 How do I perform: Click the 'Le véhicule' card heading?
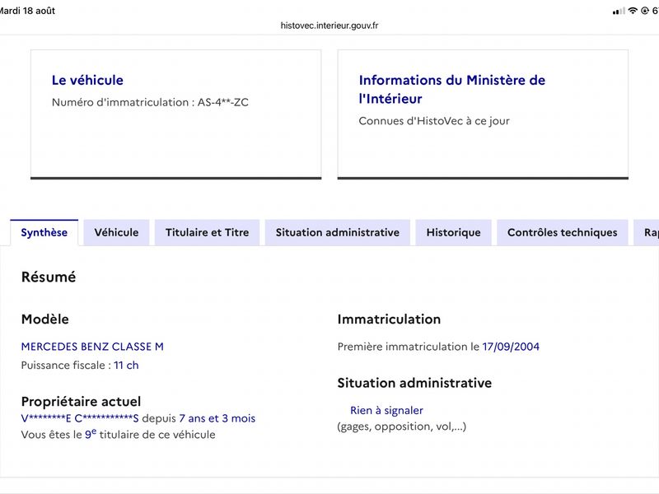tap(87, 80)
